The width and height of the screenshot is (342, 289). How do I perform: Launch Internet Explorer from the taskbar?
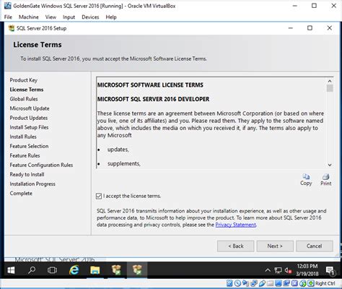[x=74, y=270]
